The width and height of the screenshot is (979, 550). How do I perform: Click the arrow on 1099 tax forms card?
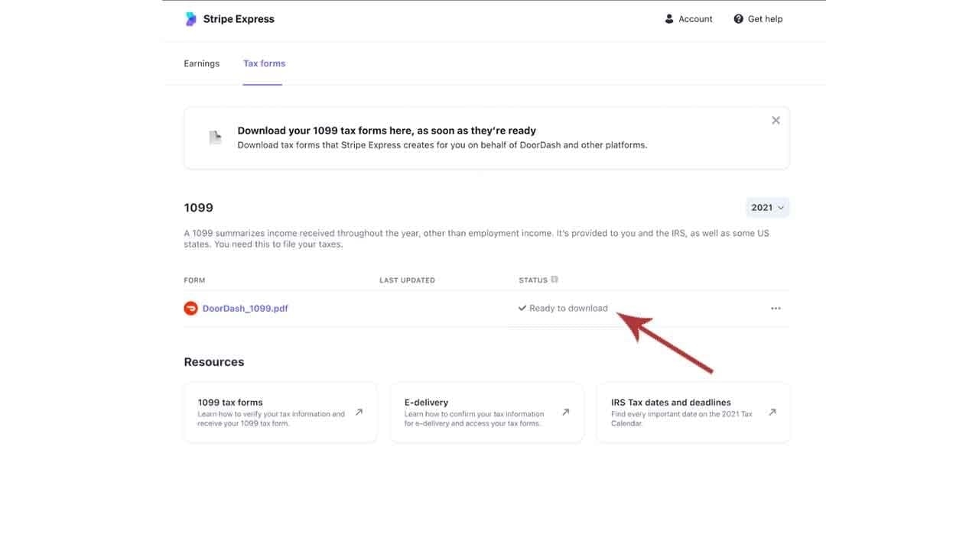(x=359, y=412)
